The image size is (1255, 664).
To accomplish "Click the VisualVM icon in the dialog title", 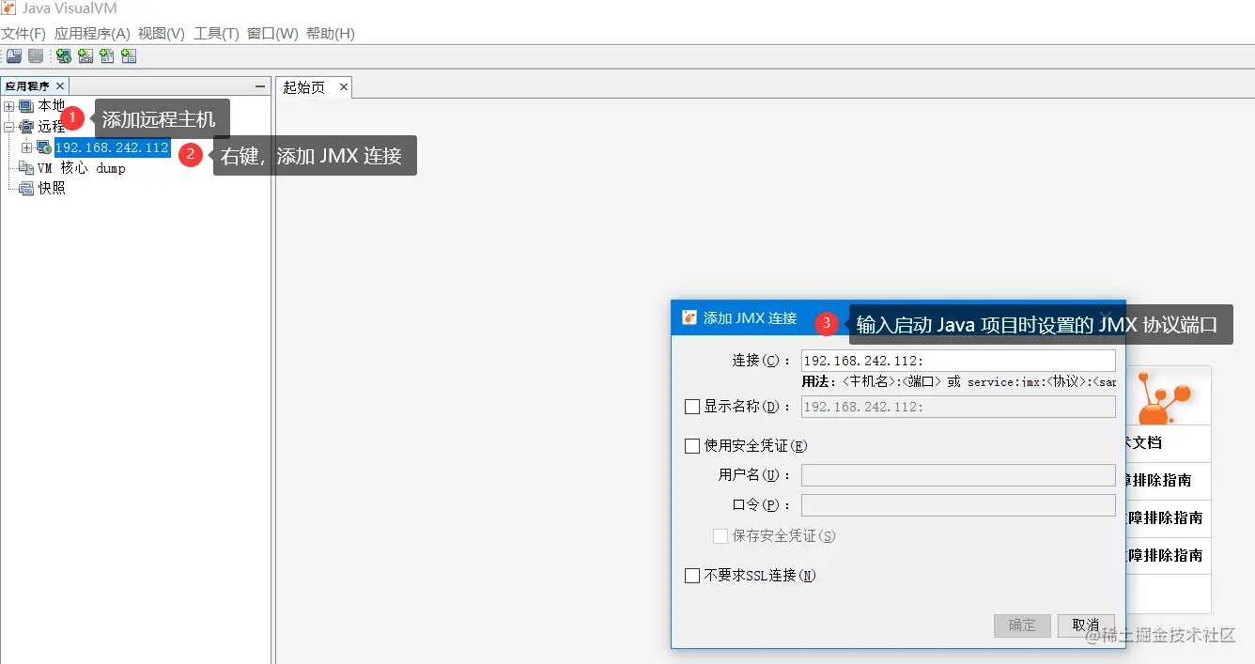I will [689, 317].
